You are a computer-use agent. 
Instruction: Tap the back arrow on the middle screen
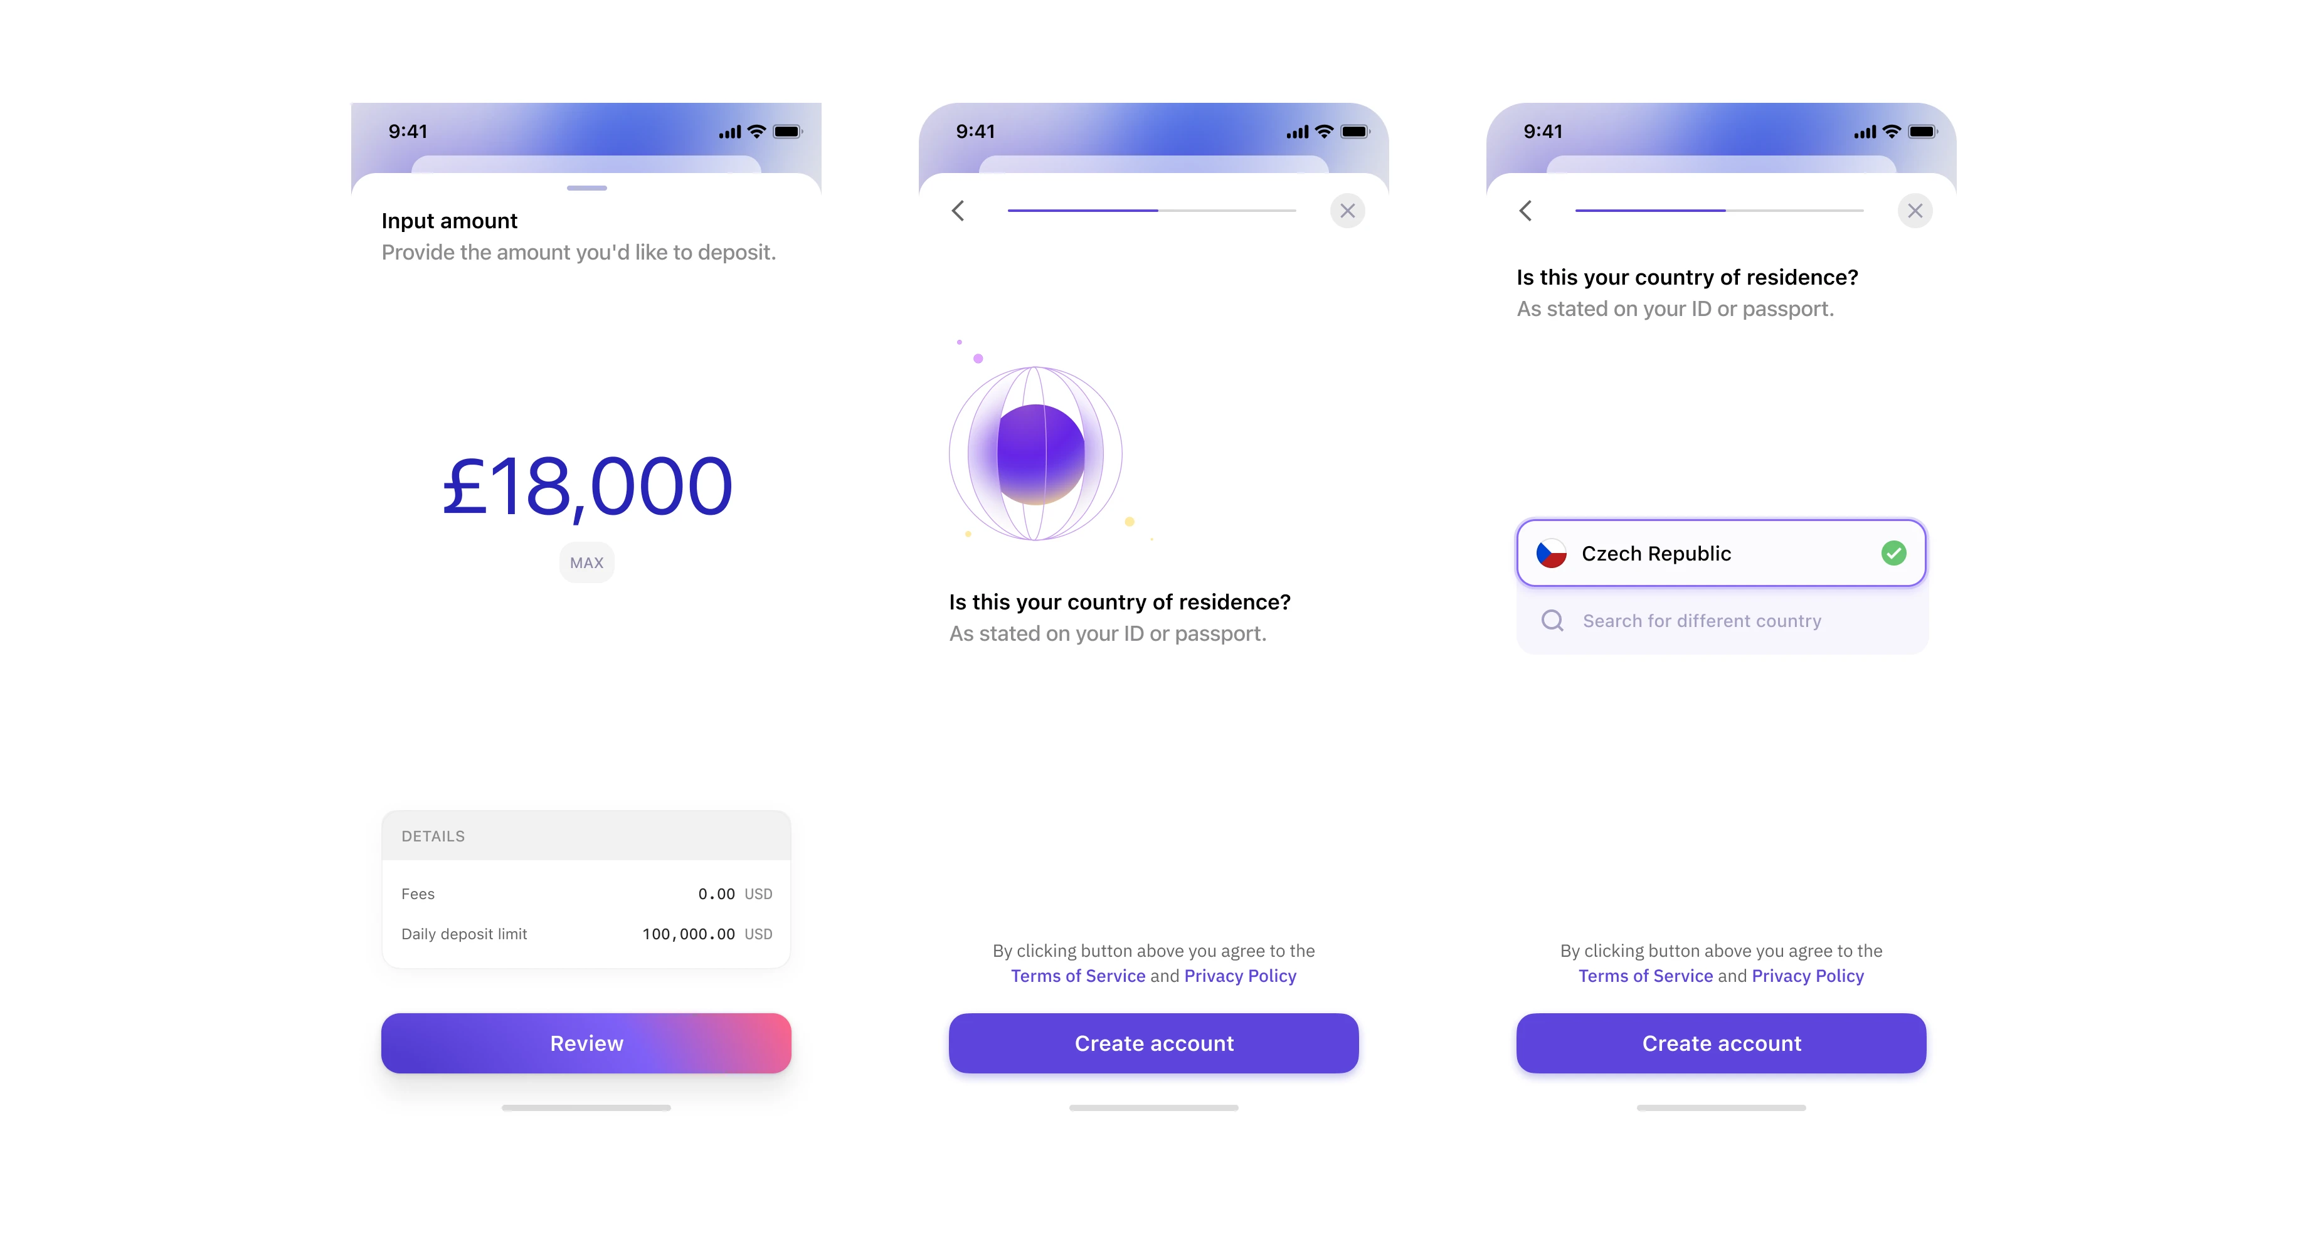pos(957,209)
